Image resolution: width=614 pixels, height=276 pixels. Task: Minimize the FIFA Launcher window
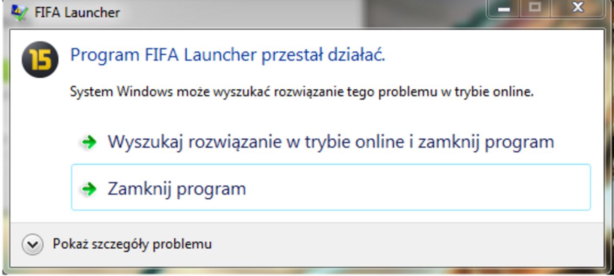[504, 8]
